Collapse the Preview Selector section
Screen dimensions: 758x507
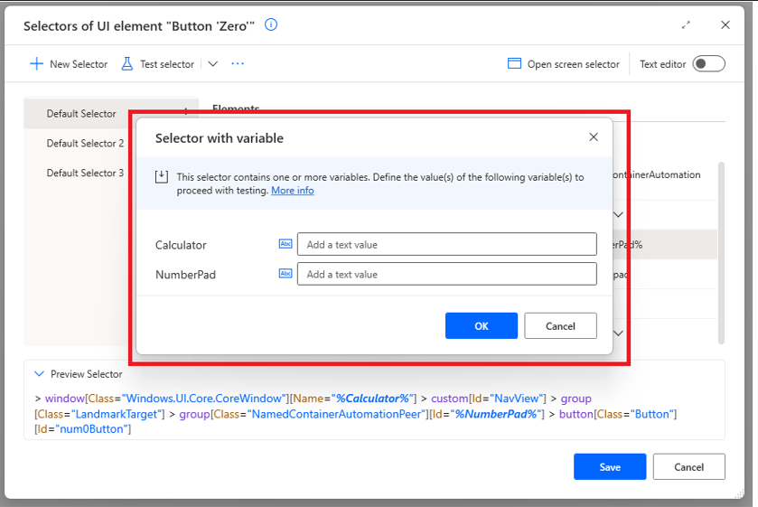point(39,373)
